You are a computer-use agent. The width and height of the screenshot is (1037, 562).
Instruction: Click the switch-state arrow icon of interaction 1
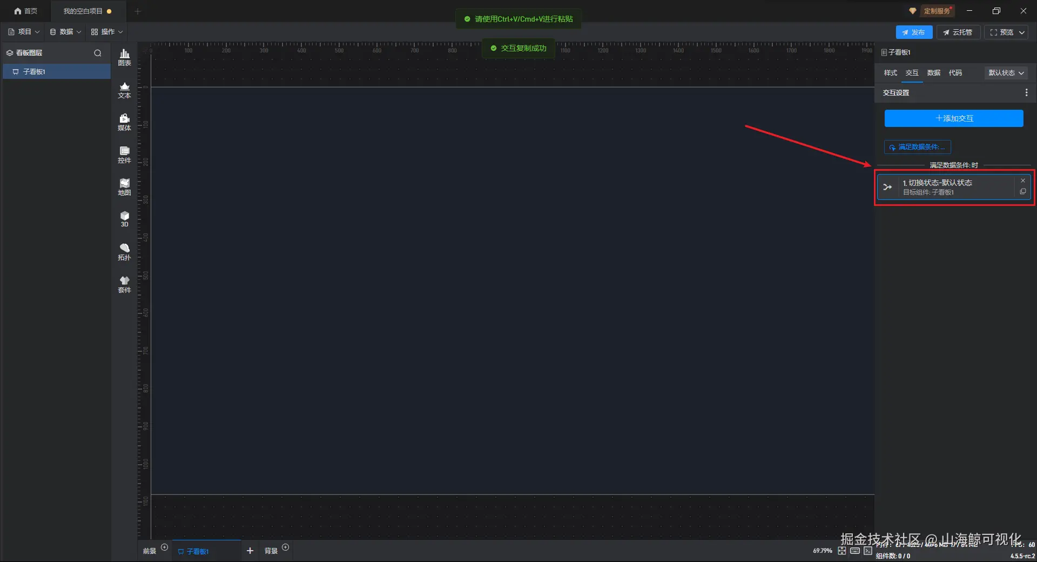pyautogui.click(x=887, y=187)
